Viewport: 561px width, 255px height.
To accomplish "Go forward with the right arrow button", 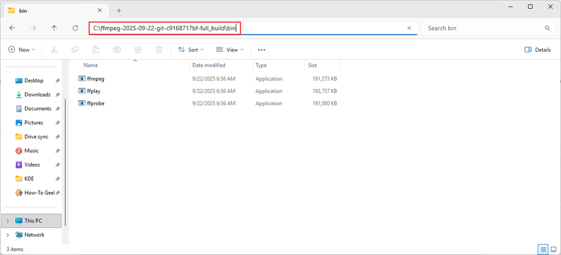I will pyautogui.click(x=33, y=28).
